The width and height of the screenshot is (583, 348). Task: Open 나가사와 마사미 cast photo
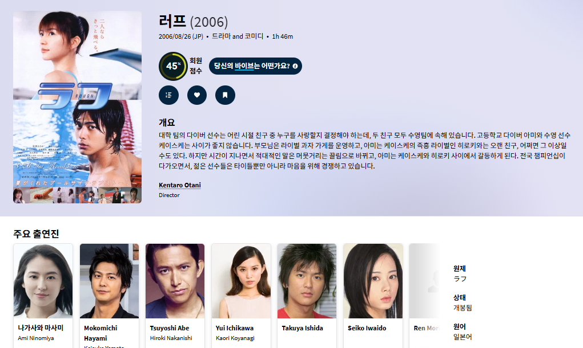click(x=43, y=281)
